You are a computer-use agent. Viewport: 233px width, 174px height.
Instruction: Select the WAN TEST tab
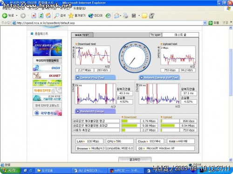pyautogui.click(x=82, y=35)
